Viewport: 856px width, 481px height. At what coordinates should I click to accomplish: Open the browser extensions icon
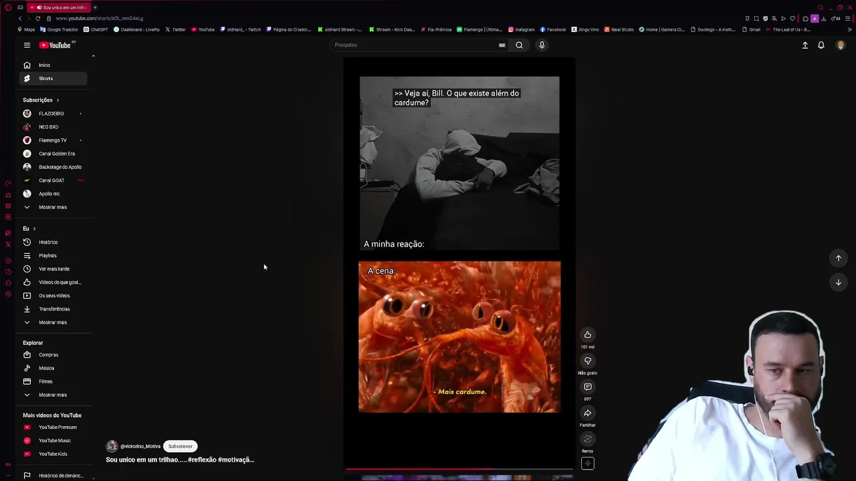pyautogui.click(x=805, y=18)
